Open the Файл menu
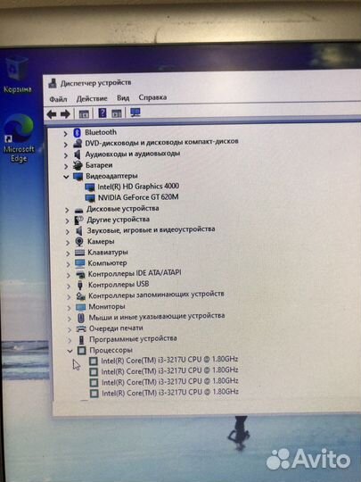 [58, 99]
